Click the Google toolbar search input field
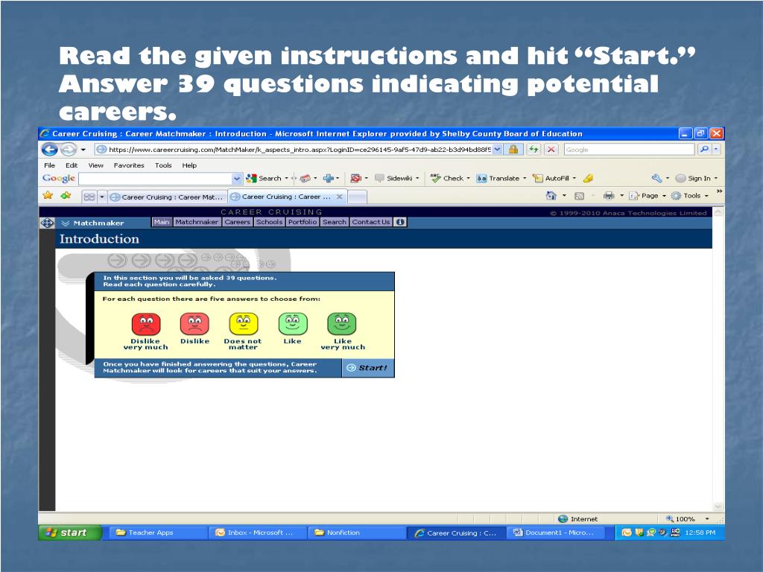This screenshot has height=572, width=763. point(155,179)
